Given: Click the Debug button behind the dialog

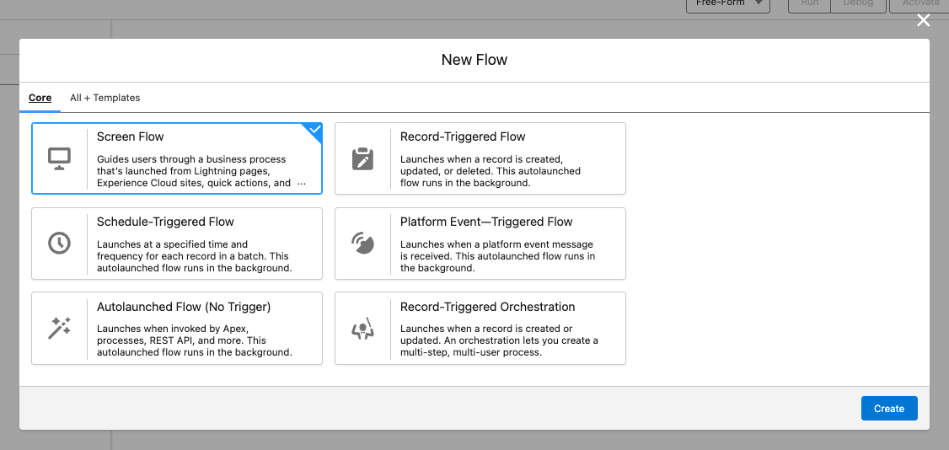Looking at the screenshot, I should (858, 3).
